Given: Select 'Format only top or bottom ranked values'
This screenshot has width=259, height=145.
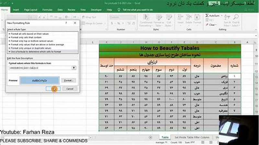Looking at the screenshot, I should (x=42, y=41).
